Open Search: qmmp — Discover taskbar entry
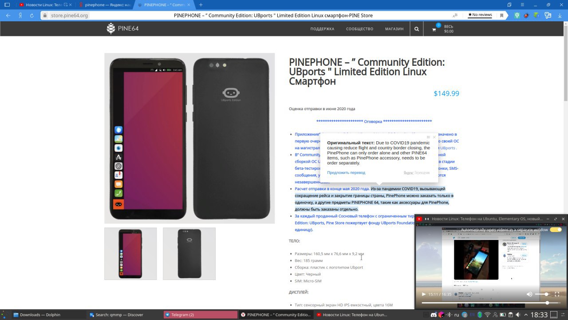Viewport: 568px width, 320px height. [125, 315]
